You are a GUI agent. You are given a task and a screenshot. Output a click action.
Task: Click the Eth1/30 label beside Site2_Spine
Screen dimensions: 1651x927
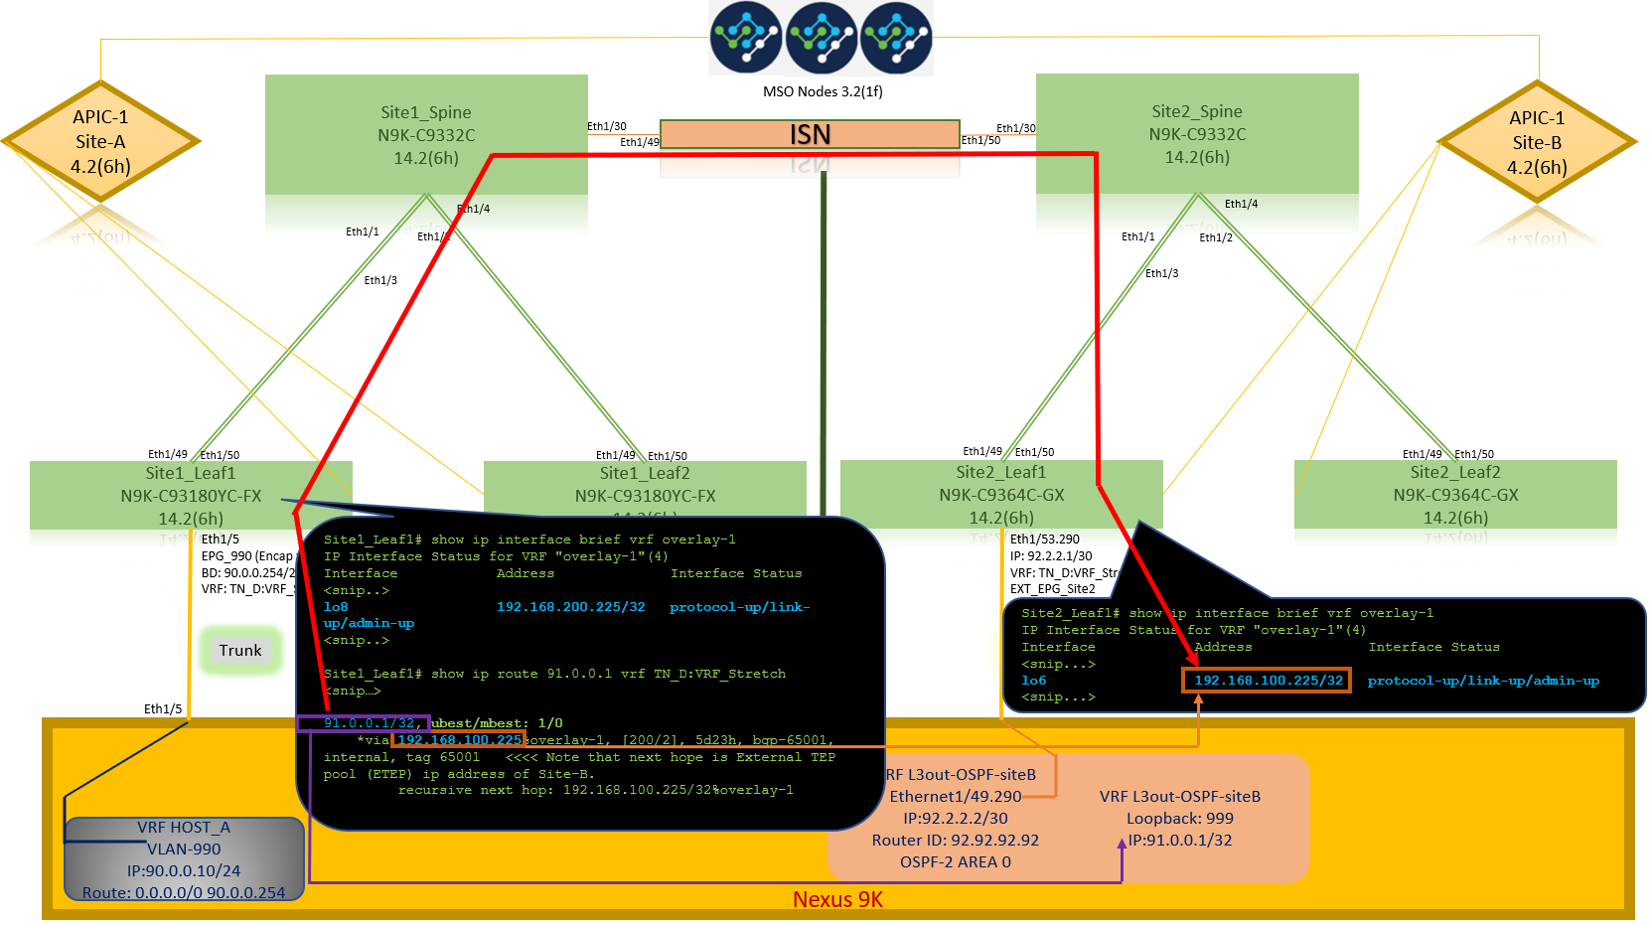(x=1016, y=128)
